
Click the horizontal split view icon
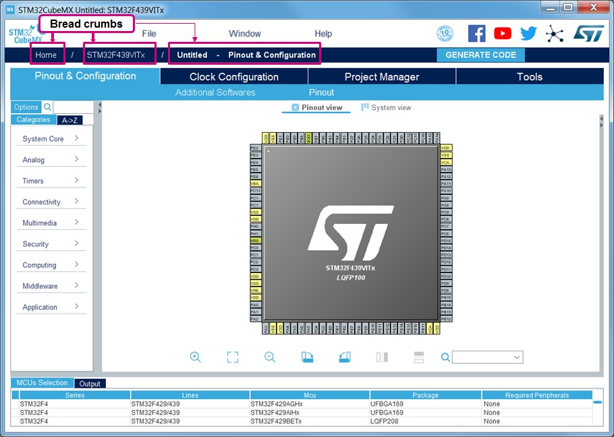pos(419,357)
